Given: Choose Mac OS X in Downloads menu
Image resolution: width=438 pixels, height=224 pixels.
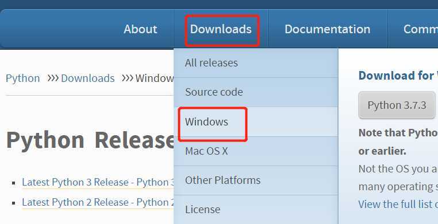Looking at the screenshot, I should pos(256,151).
